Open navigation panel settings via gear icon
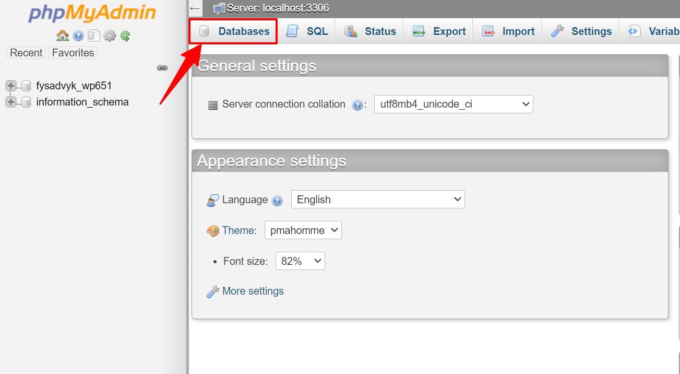The width and height of the screenshot is (680, 374). (x=109, y=36)
